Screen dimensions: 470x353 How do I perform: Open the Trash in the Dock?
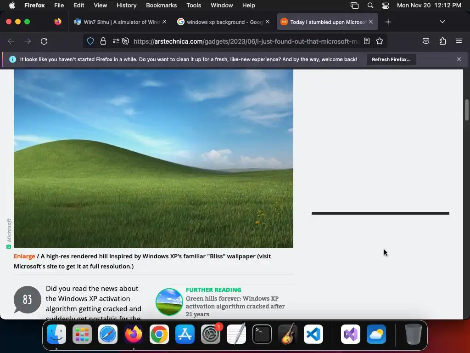click(x=414, y=334)
